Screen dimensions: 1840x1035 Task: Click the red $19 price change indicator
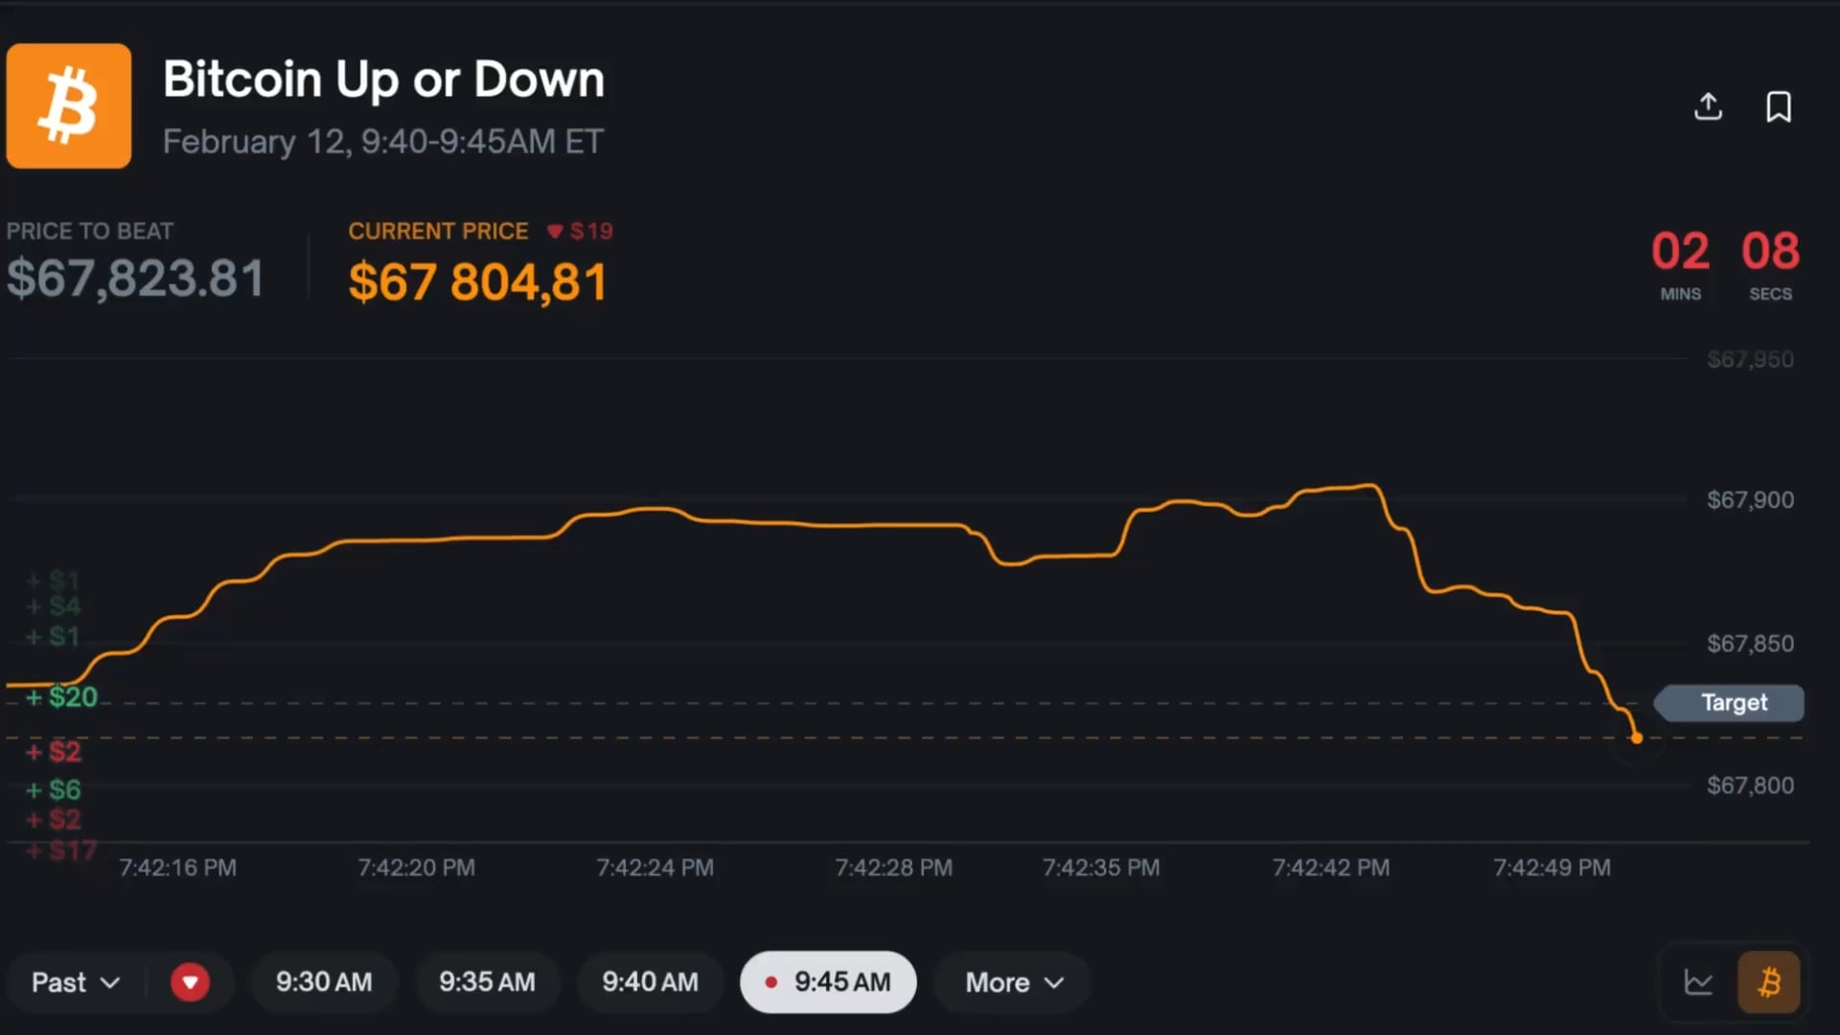pyautogui.click(x=581, y=231)
